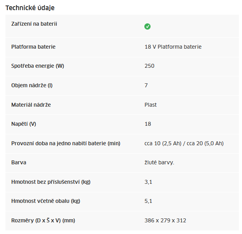The width and height of the screenshot is (242, 234).
Task: Click the Objem nádrže (l) label
Action: pos(32,85)
